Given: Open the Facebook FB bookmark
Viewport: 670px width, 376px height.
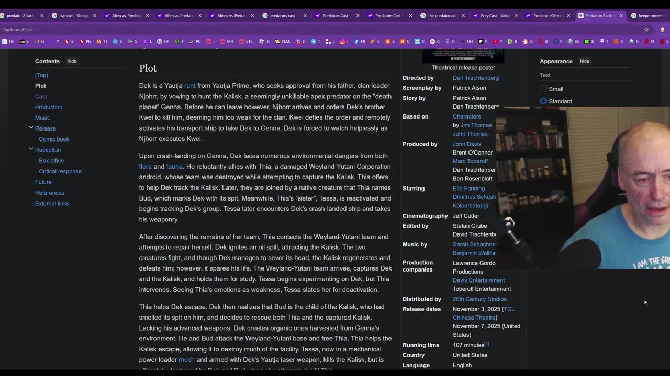Looking at the screenshot, I should click(x=360, y=41).
